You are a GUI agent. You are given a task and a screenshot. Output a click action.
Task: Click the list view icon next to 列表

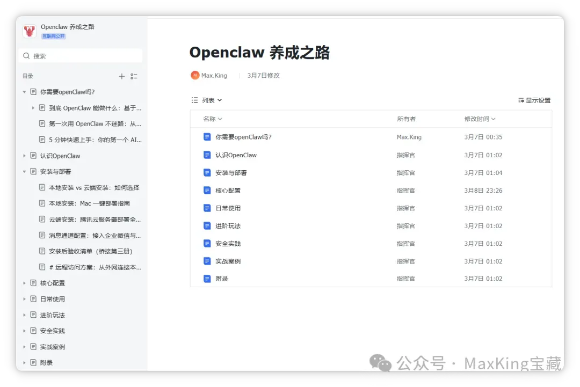click(x=194, y=100)
